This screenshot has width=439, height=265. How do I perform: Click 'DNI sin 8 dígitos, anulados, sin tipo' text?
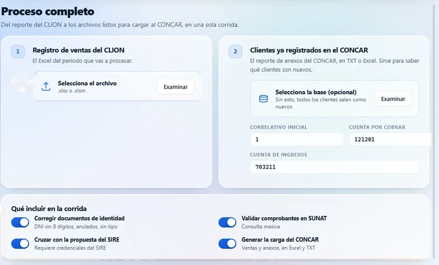pos(76,226)
